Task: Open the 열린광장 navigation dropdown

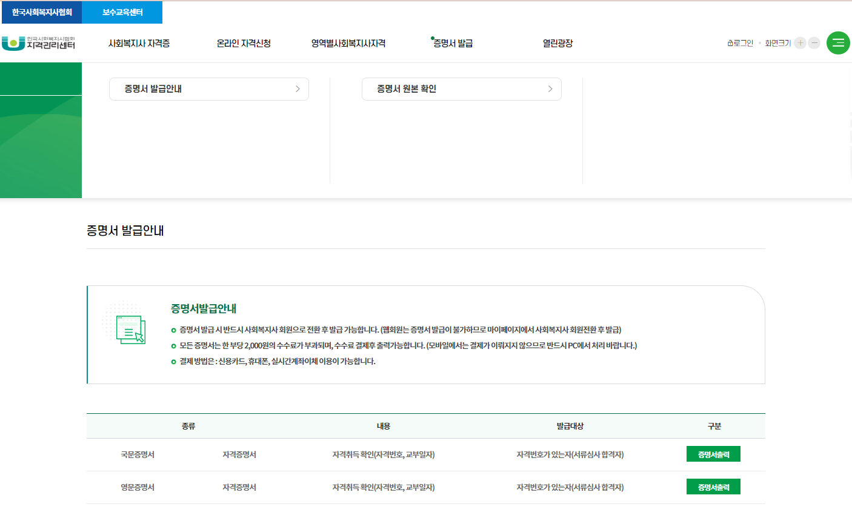Action: pos(557,43)
